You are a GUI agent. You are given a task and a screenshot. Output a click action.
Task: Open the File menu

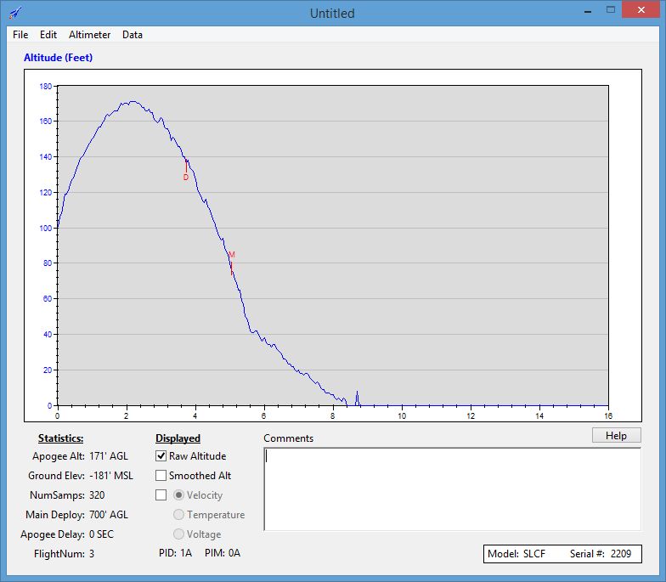(x=20, y=35)
